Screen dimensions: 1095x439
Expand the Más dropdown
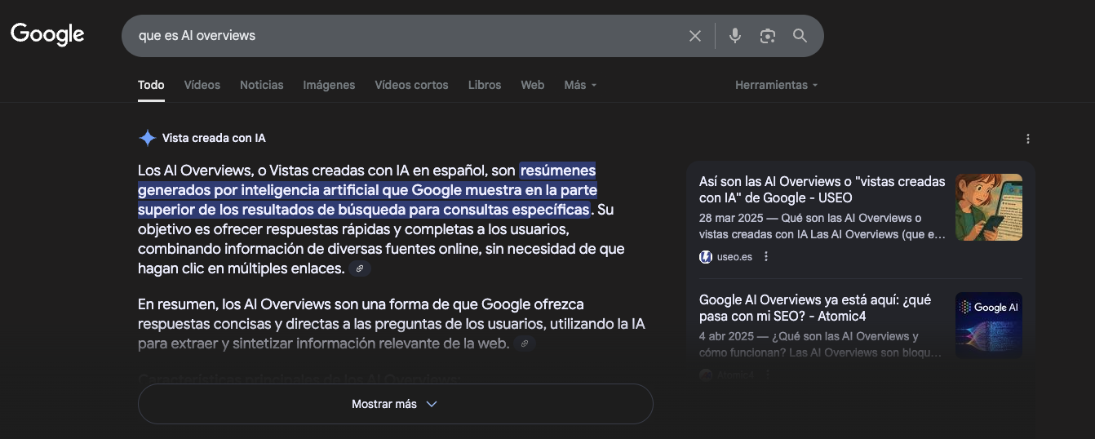pyautogui.click(x=580, y=85)
